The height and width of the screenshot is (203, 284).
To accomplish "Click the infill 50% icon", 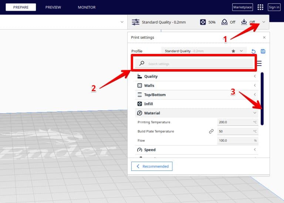I will point(203,22).
